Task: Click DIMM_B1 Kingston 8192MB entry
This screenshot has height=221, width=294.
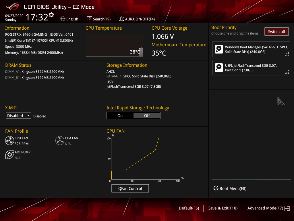Action: 35,78
